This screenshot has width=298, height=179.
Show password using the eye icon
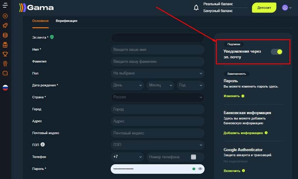click(200, 169)
